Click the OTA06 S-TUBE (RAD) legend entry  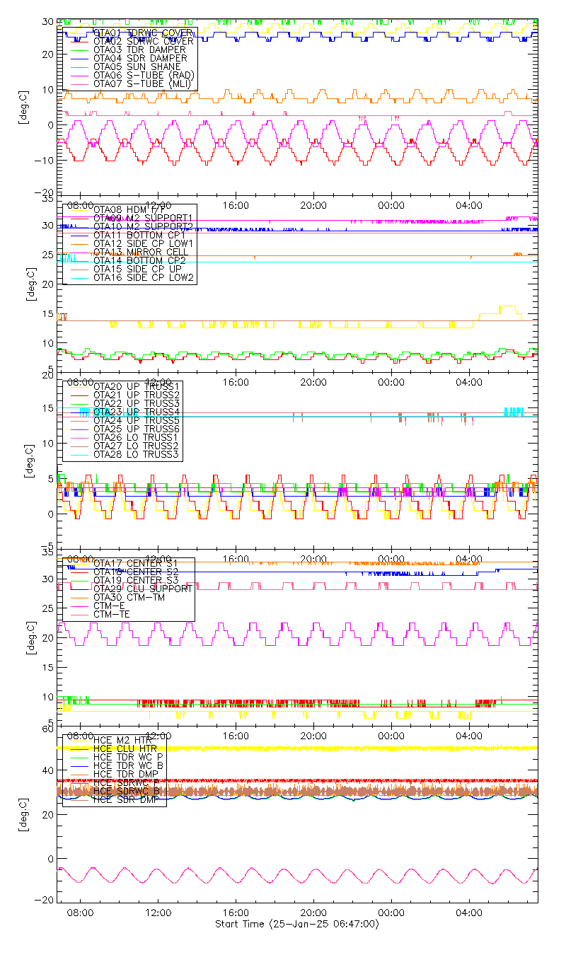pyautogui.click(x=144, y=75)
